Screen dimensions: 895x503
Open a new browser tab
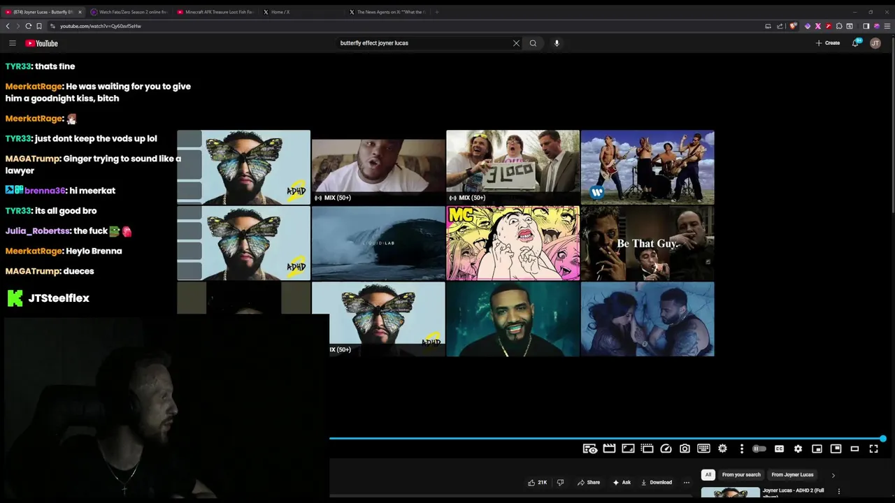click(x=437, y=12)
